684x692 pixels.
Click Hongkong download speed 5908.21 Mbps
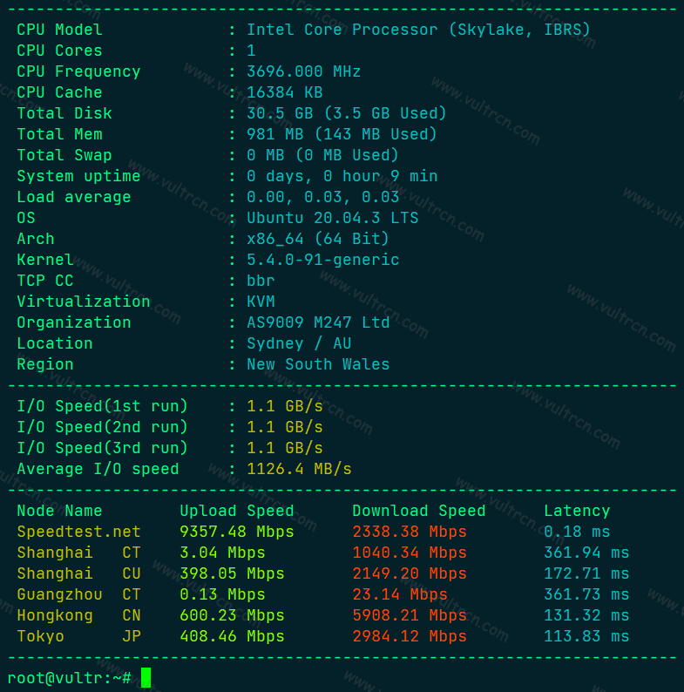(x=409, y=615)
